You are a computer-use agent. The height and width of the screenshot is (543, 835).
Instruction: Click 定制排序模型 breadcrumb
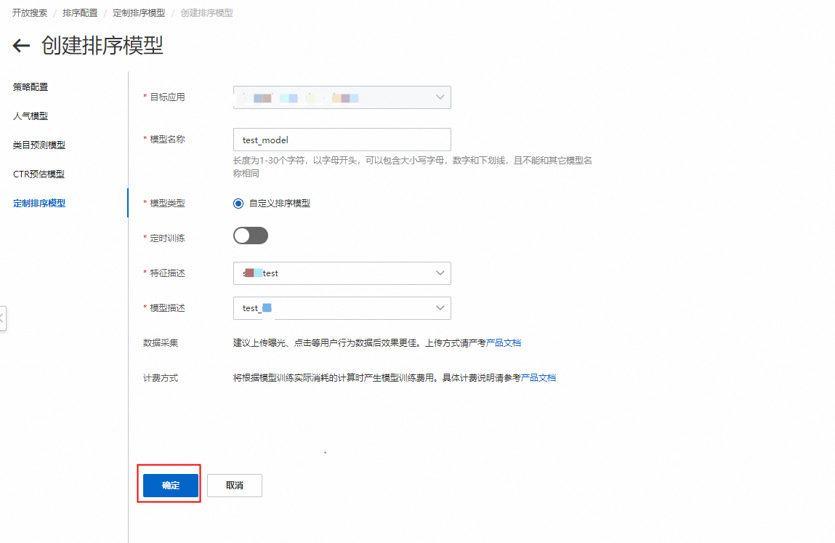(x=139, y=13)
